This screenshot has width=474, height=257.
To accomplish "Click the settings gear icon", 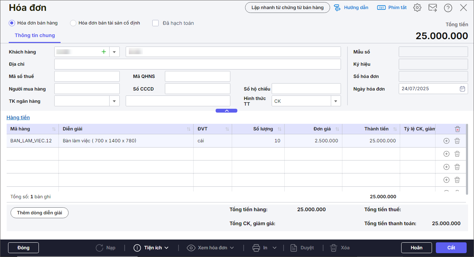I will click(x=417, y=8).
